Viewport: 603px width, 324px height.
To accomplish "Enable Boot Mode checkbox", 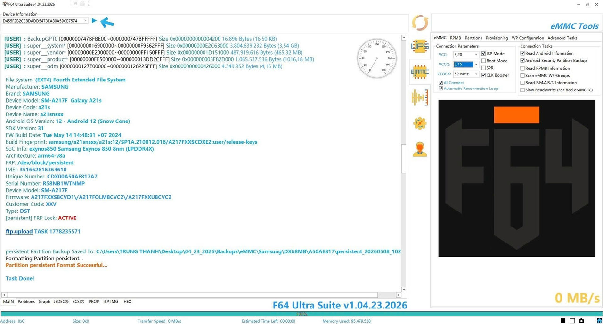I will [484, 61].
